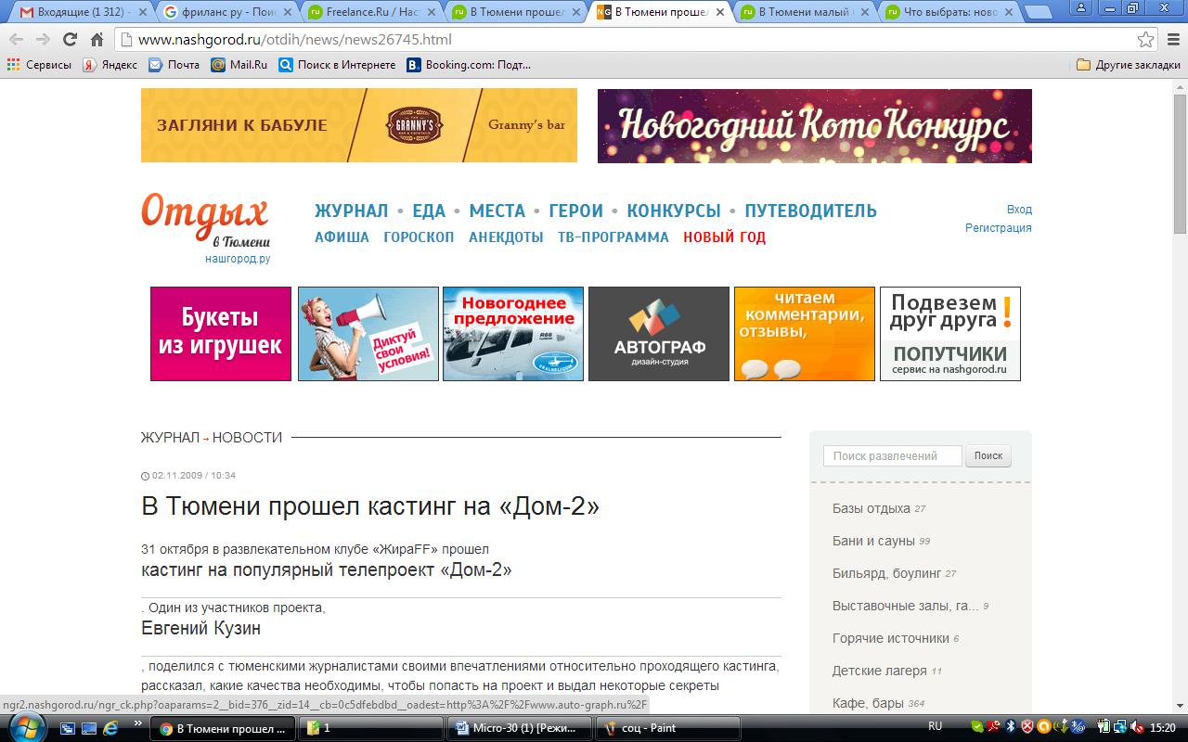Open the Выставочные залы category

tap(906, 606)
